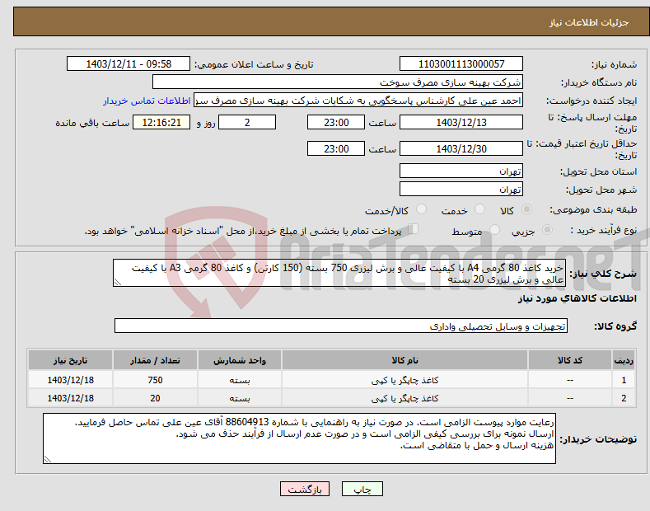Screen dimensions: 650x511
Task: Click the buyer notes text box رعایت موارد پیوست
Action: 299,438
